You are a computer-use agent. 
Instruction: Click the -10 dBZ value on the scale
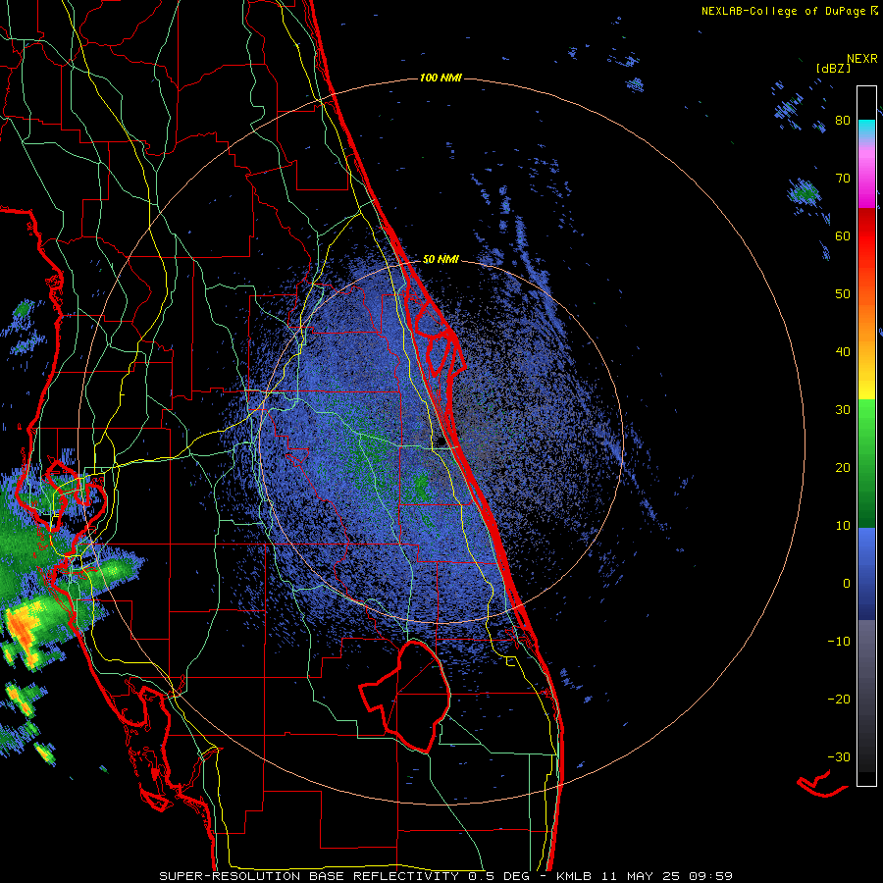click(839, 642)
